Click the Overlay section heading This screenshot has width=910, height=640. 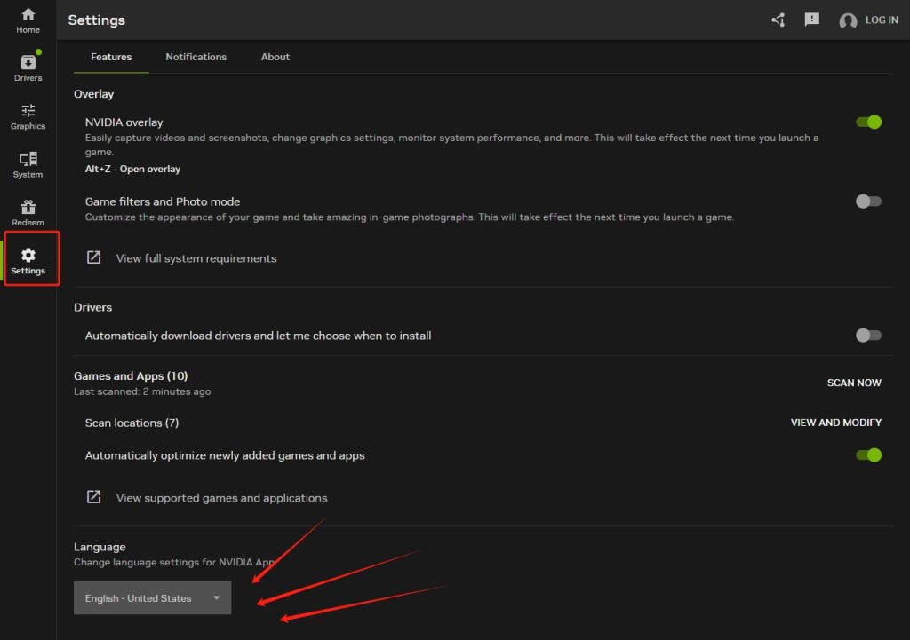pyautogui.click(x=93, y=94)
